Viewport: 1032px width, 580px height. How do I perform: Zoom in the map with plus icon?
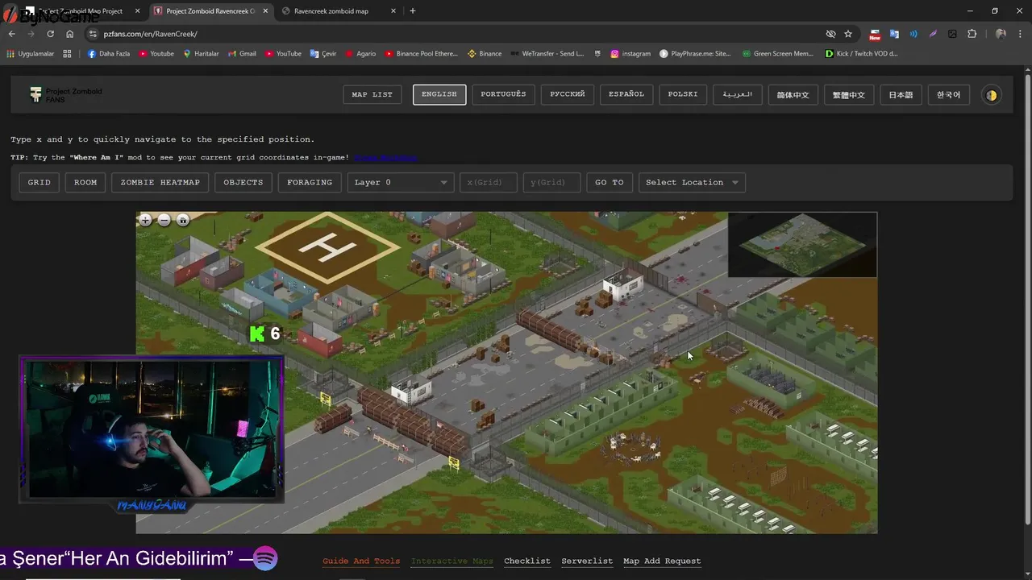point(145,220)
